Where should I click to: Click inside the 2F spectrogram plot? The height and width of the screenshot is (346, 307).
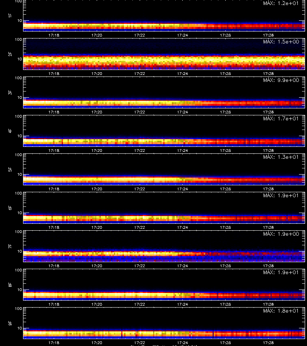164,54
